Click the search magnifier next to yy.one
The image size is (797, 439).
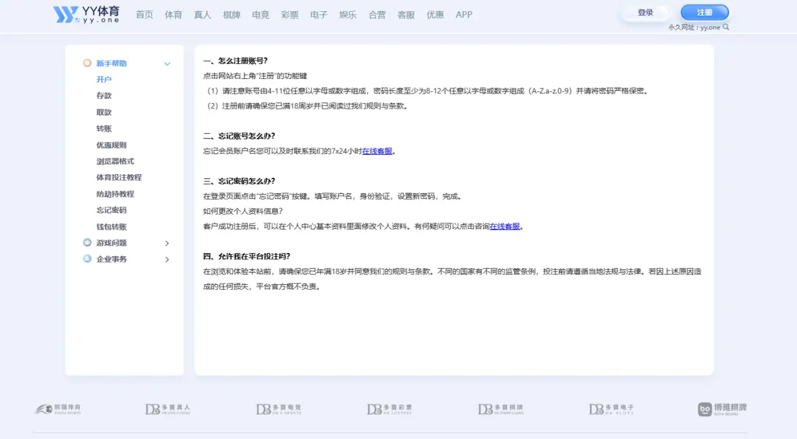(x=727, y=27)
